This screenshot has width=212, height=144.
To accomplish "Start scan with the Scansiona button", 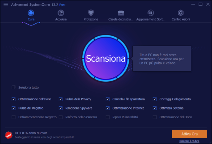I will [x=106, y=58].
